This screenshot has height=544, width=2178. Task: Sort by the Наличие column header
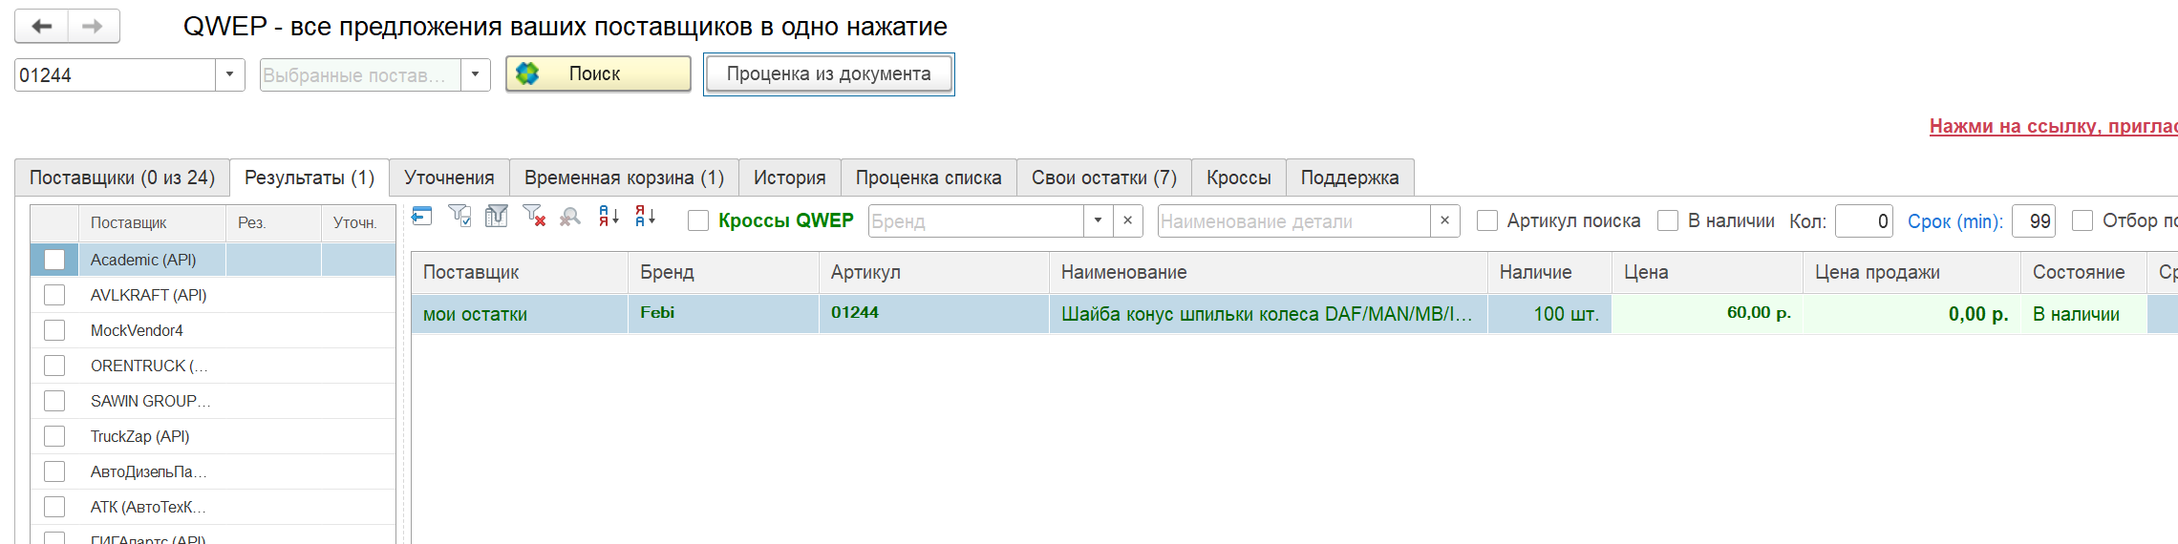click(1549, 272)
